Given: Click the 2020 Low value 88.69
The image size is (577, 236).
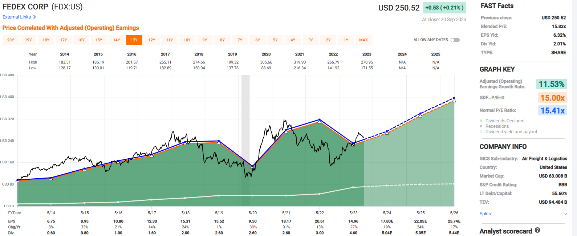Looking at the screenshot, I should pyautogui.click(x=266, y=68).
